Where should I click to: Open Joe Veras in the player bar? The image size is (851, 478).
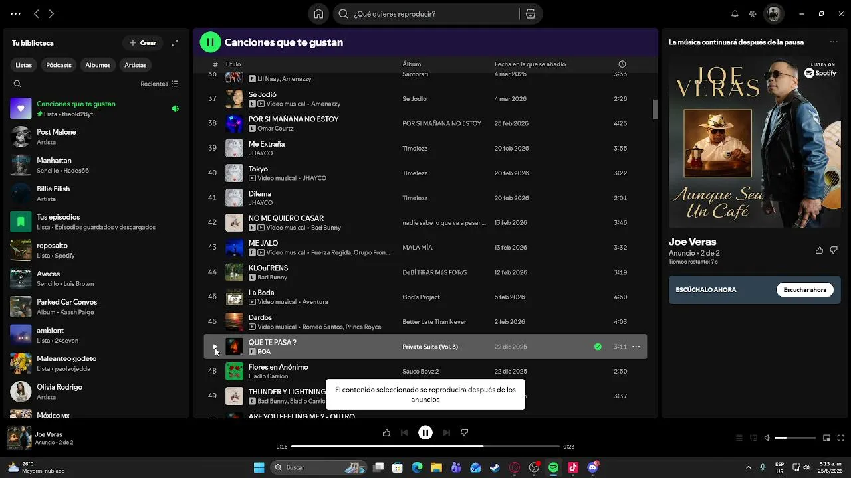(x=49, y=434)
